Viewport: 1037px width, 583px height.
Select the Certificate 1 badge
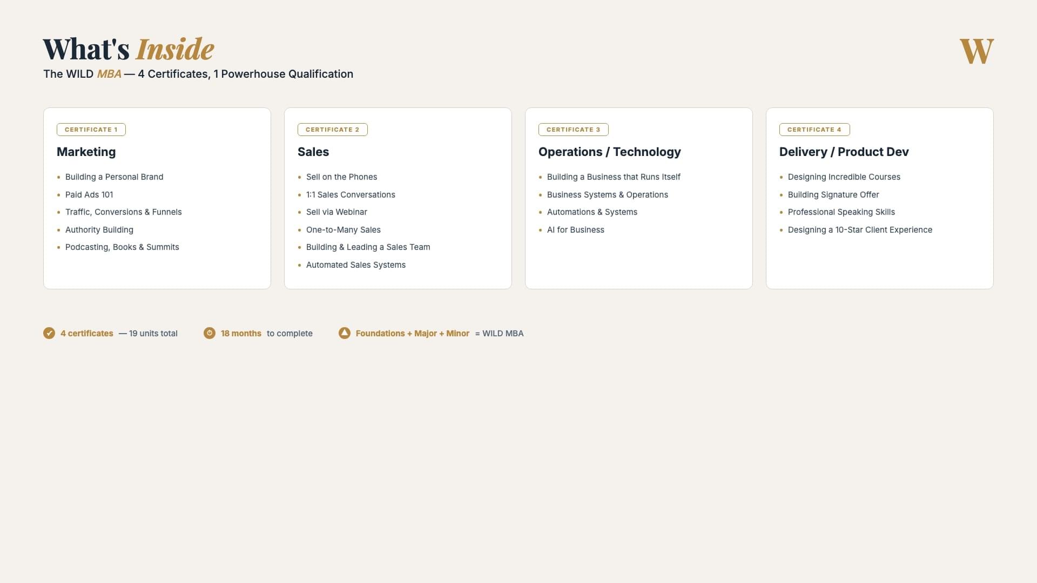point(91,130)
